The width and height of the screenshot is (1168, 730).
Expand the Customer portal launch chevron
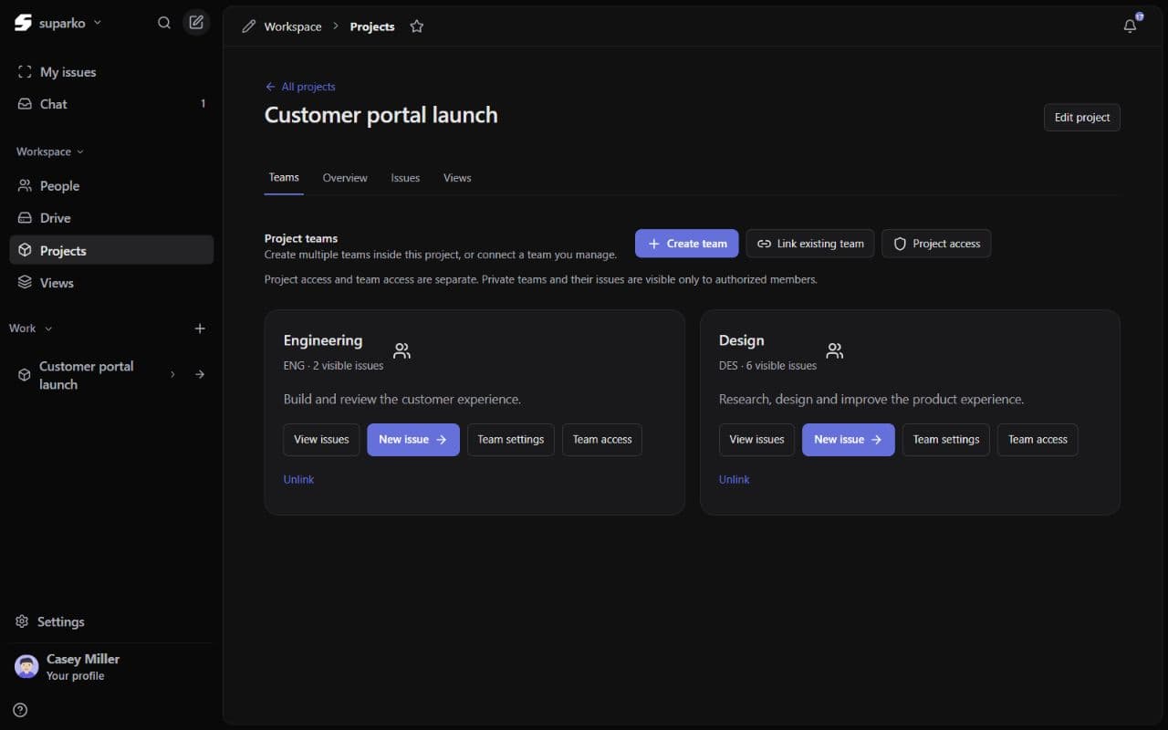coord(172,374)
